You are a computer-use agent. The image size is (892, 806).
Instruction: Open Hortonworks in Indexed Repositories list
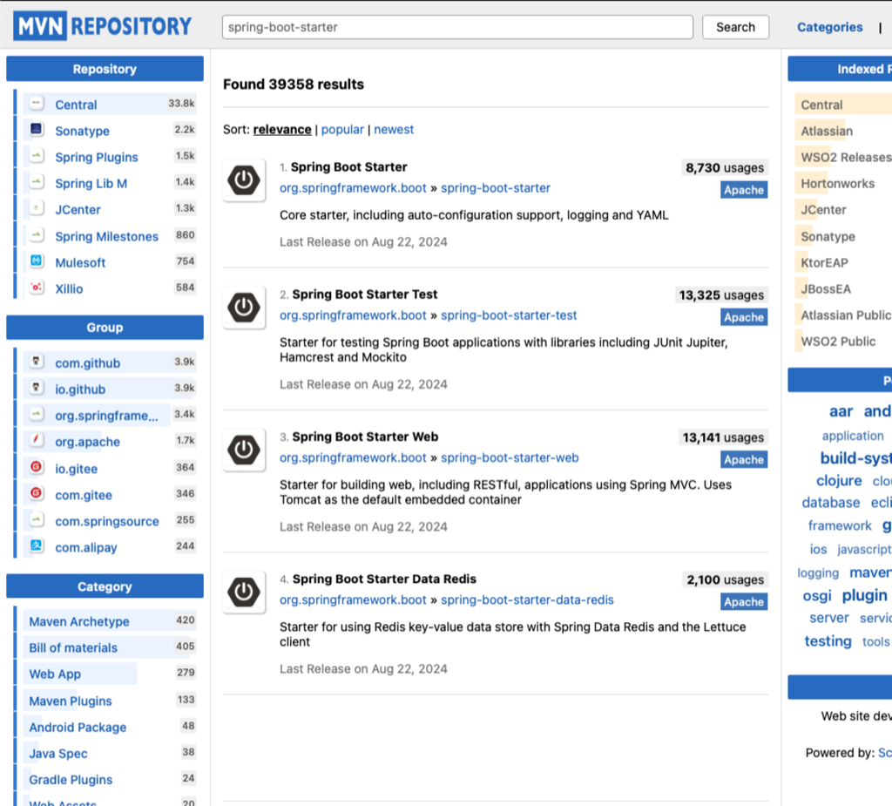837,183
